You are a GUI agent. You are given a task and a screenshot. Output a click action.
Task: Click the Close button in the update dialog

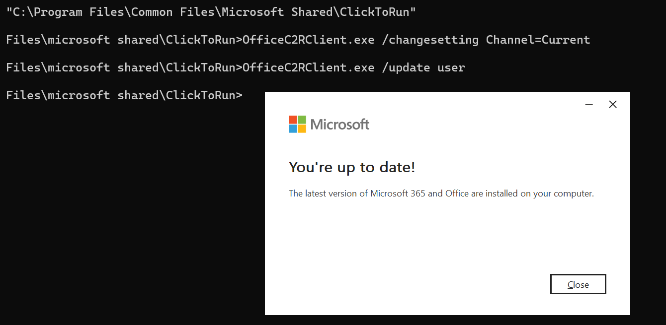[x=578, y=284]
